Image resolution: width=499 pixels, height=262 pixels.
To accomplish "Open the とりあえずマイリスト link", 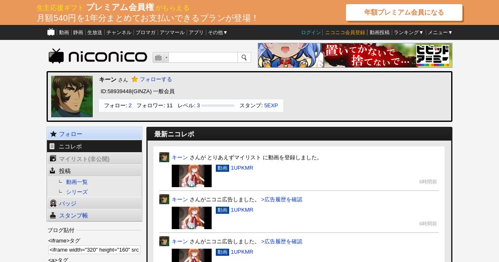I will [234, 158].
